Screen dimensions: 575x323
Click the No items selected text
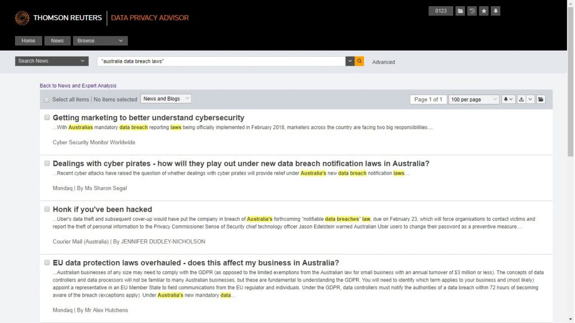pyautogui.click(x=115, y=99)
